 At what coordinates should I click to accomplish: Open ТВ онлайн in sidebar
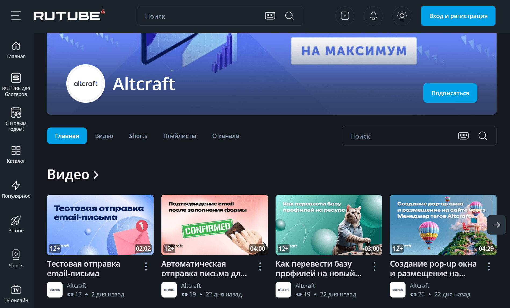point(16,293)
